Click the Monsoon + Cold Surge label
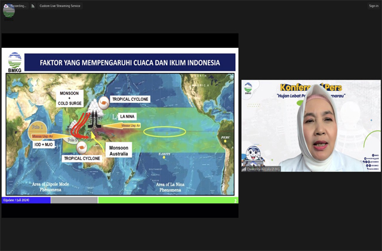 click(x=70, y=99)
